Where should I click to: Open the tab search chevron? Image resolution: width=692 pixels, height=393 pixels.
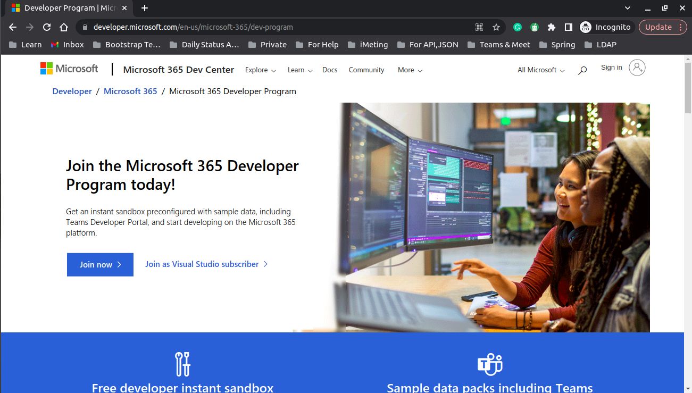(628, 8)
